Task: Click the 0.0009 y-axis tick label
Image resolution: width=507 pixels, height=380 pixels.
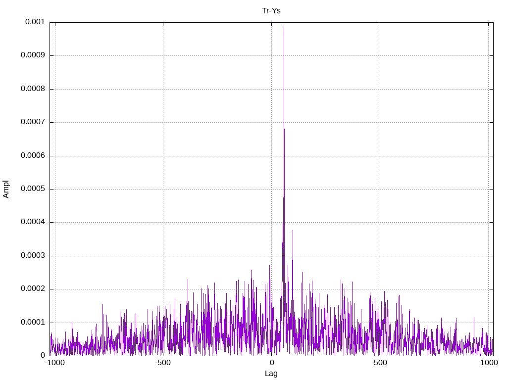Action: pyautogui.click(x=33, y=55)
